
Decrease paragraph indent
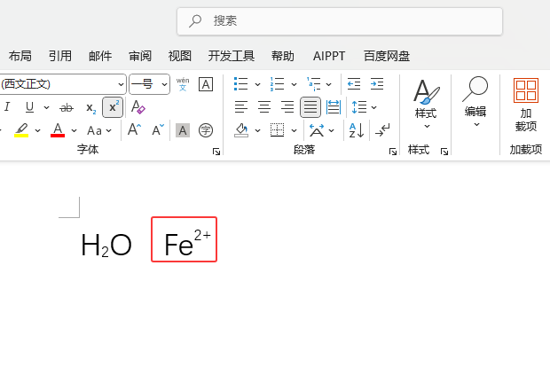[x=354, y=84]
